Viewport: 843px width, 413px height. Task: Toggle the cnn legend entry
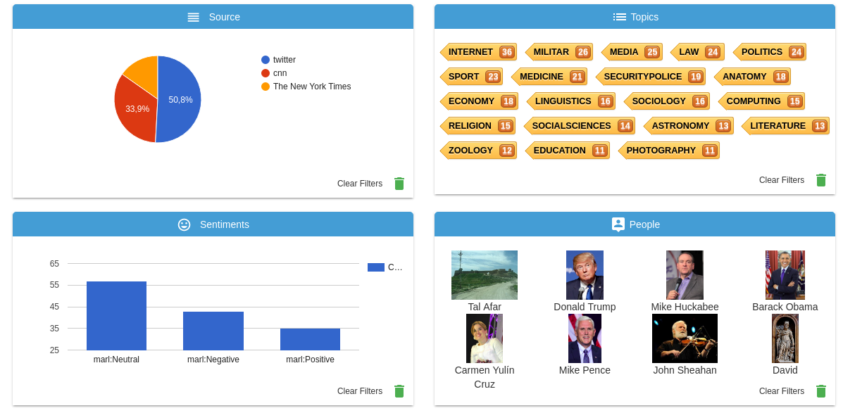pos(274,73)
